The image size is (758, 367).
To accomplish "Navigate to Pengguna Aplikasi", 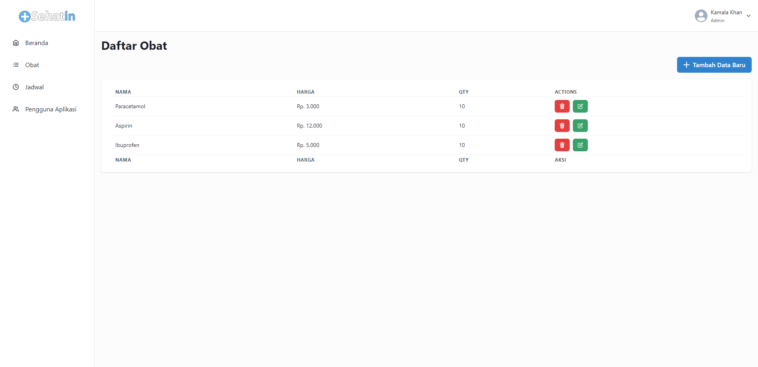I will tap(51, 109).
